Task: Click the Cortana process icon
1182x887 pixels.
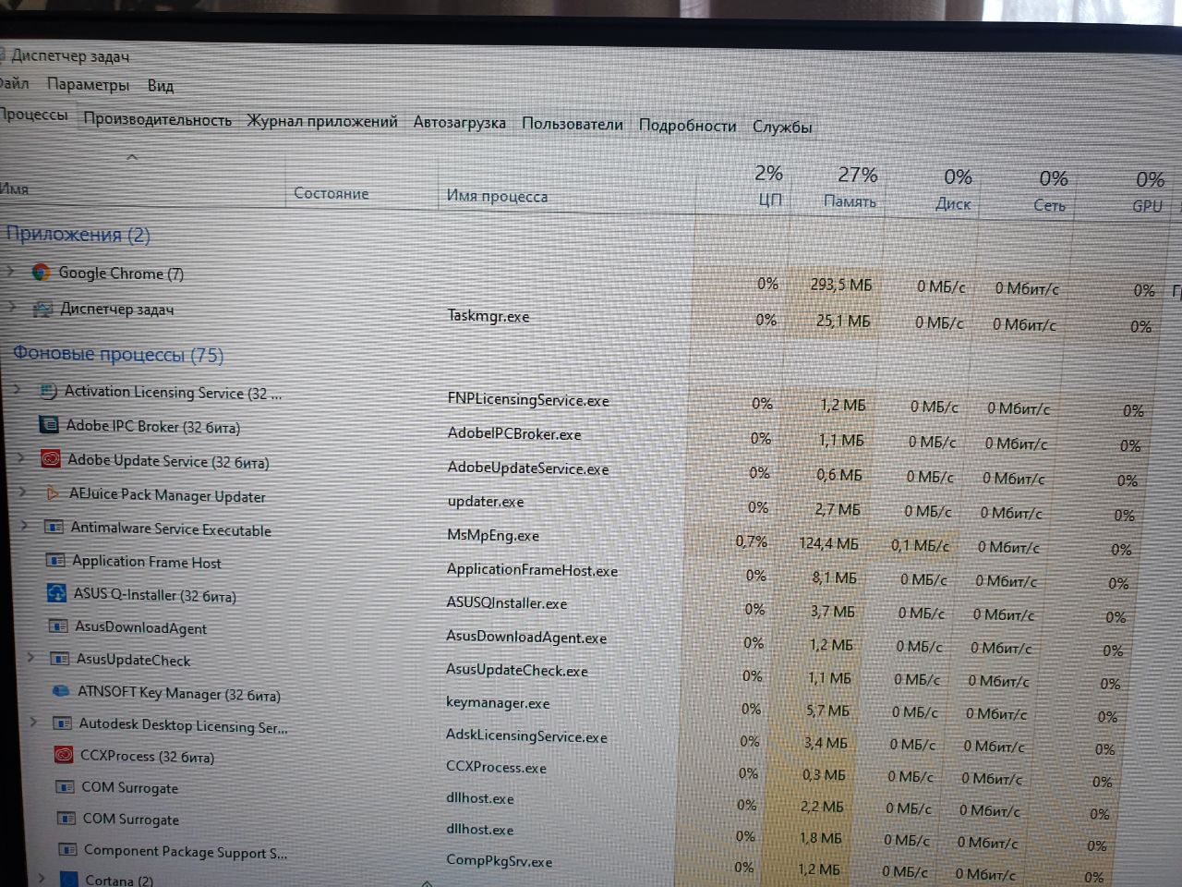Action: [69, 880]
